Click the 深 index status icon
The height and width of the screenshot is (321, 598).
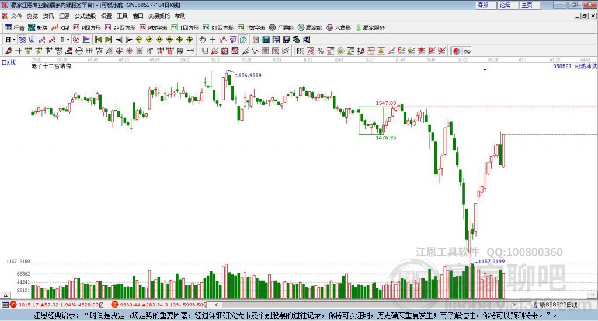pos(114,304)
